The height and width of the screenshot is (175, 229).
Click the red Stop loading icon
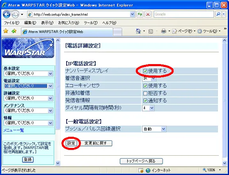coord(148,14)
